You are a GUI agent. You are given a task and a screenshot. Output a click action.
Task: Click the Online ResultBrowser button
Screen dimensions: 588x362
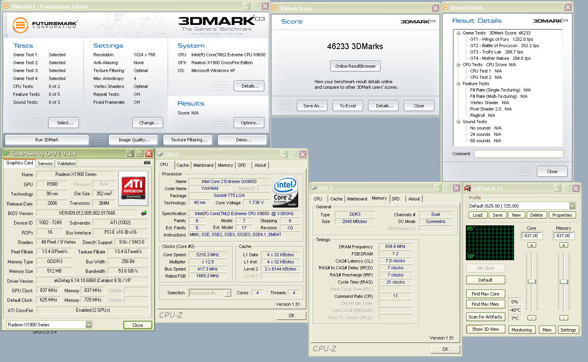355,66
